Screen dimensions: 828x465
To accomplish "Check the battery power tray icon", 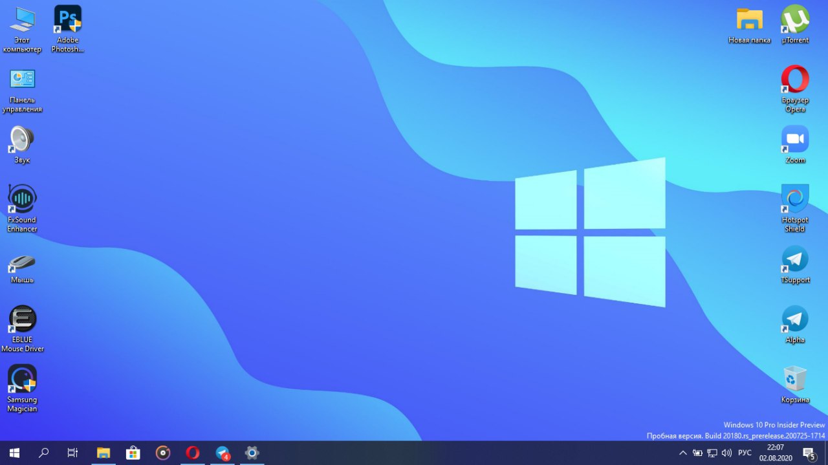I will (x=697, y=453).
